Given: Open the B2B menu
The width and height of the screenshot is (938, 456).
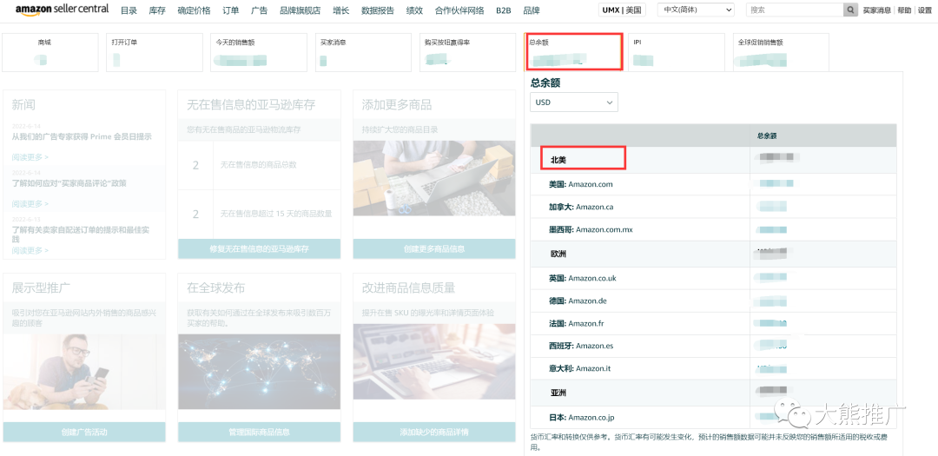Looking at the screenshot, I should tap(504, 10).
